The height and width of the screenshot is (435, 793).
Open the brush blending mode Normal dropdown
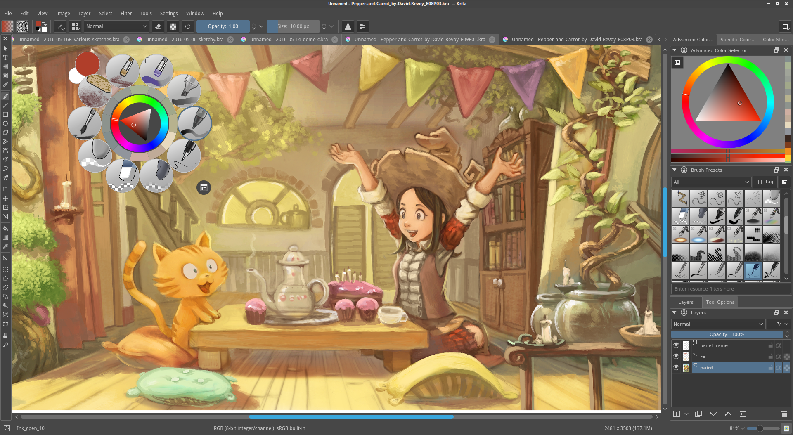point(116,26)
